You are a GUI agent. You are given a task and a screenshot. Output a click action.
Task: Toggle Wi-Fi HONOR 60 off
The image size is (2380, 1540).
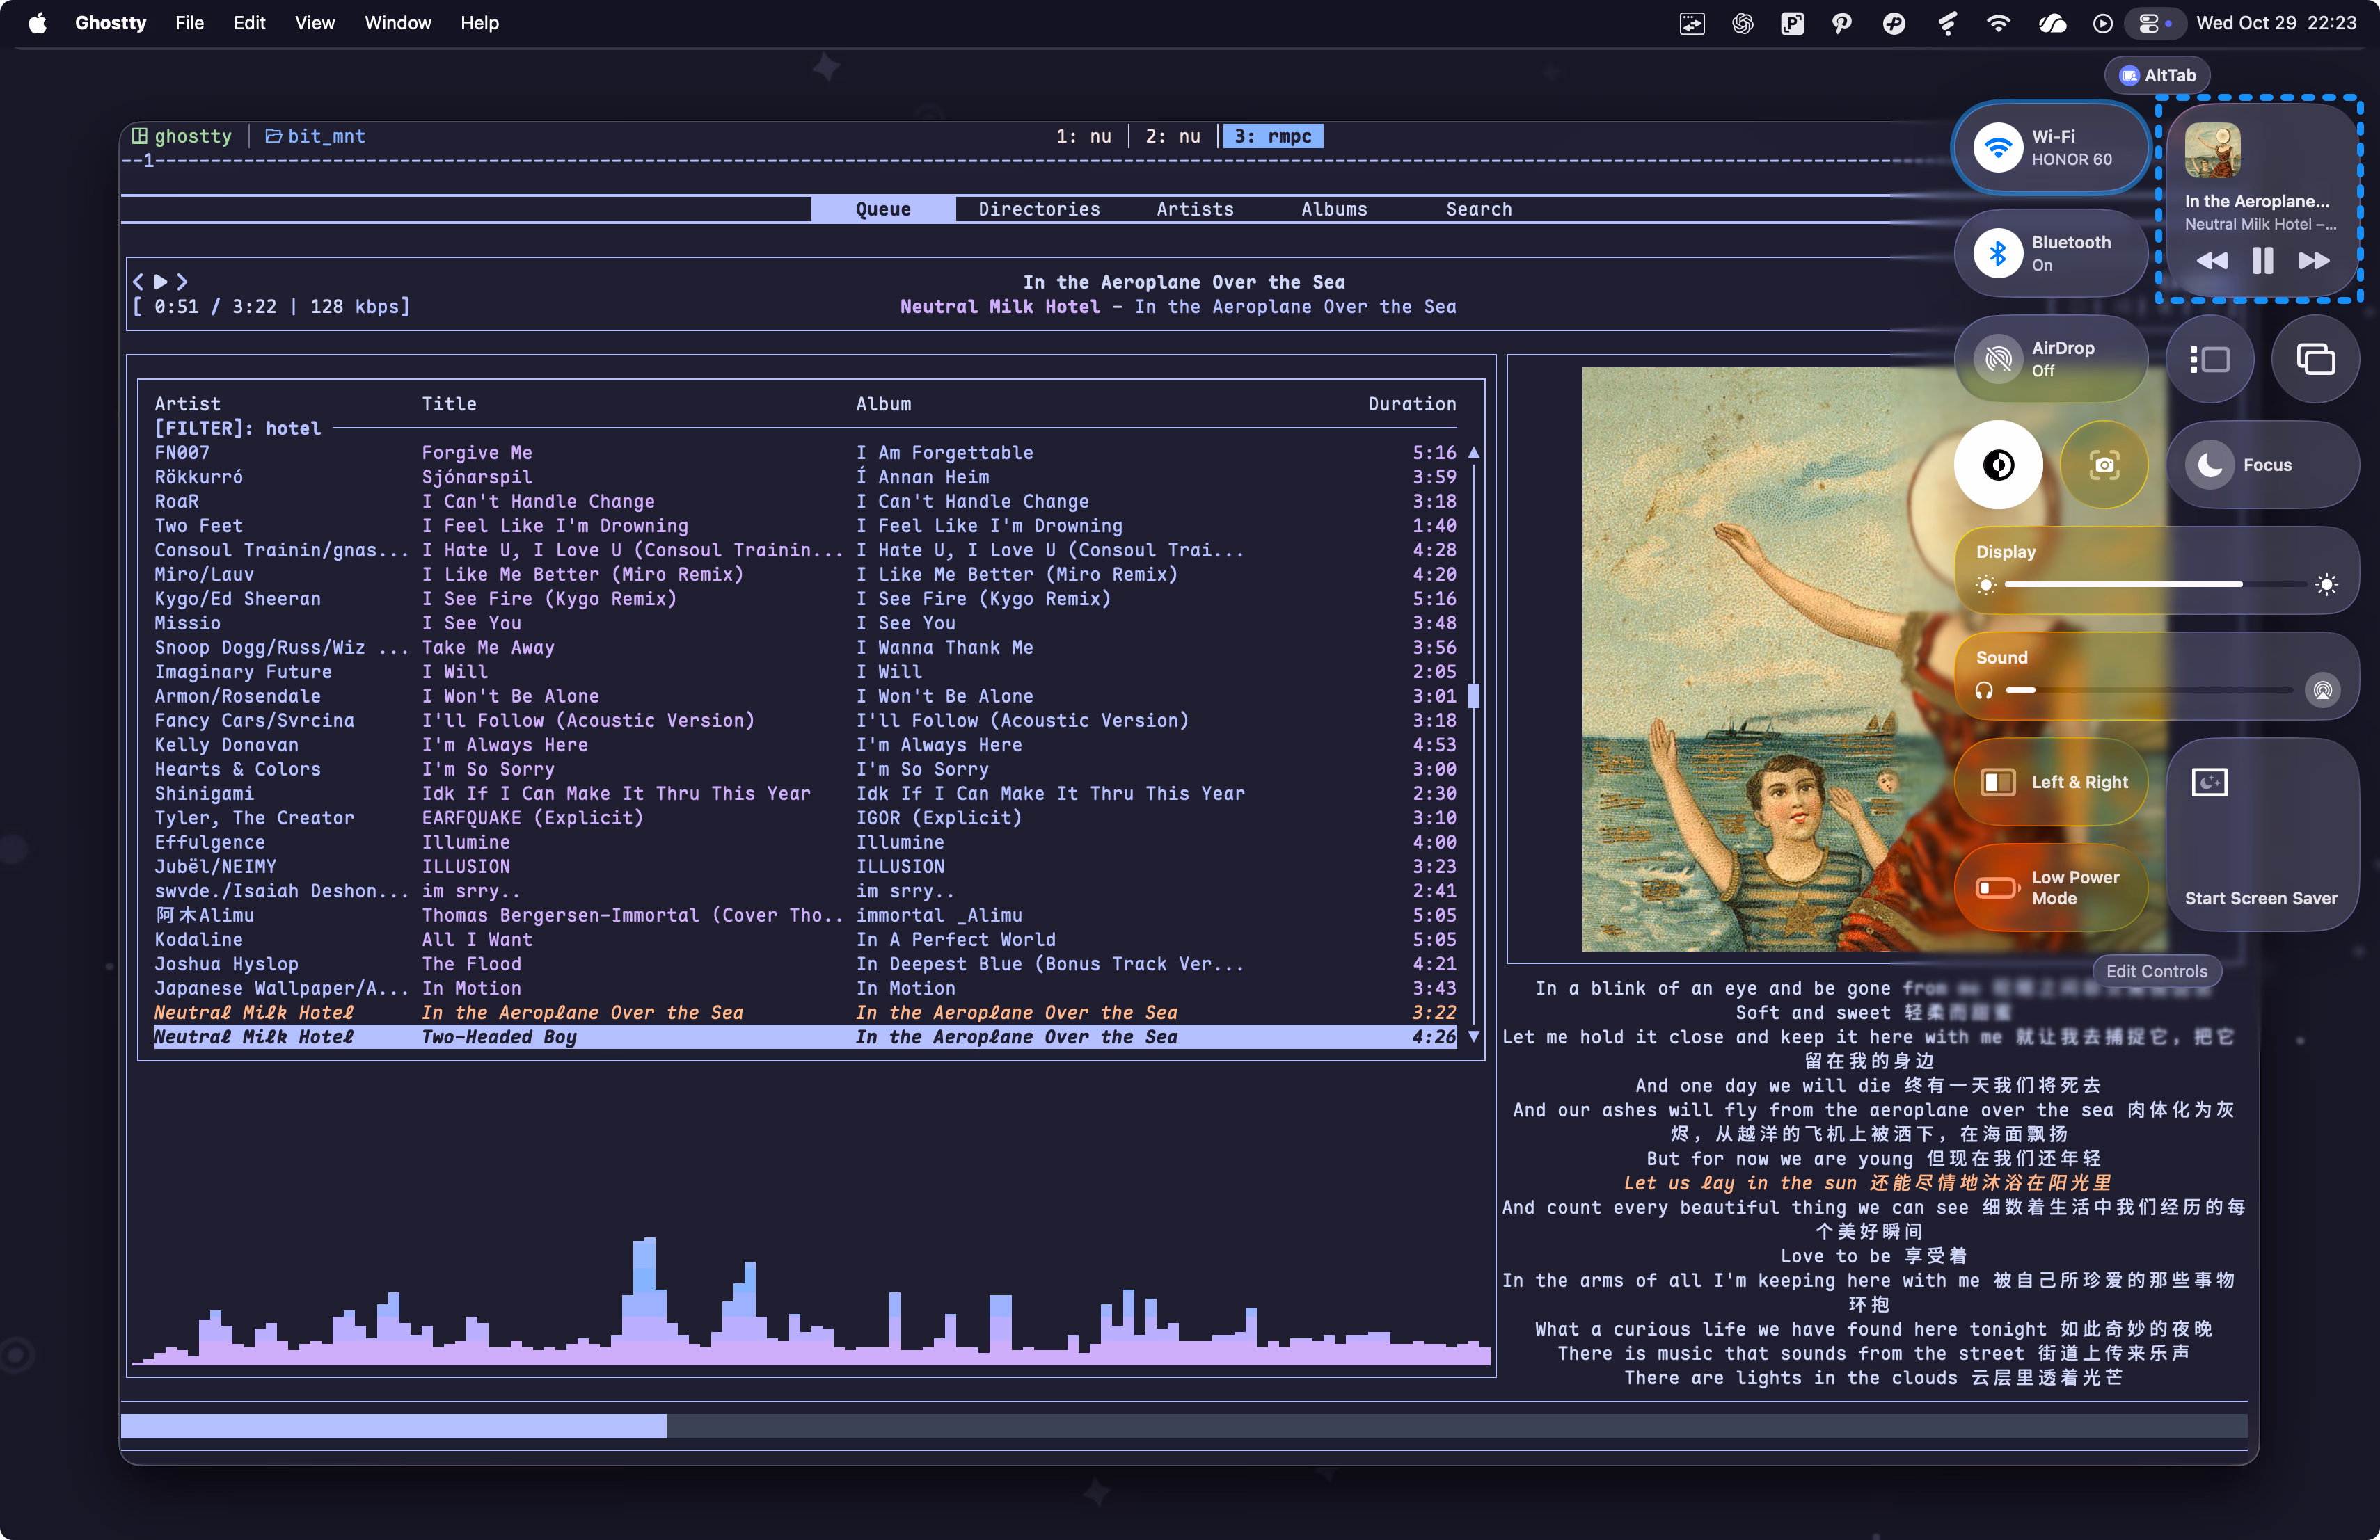pos(1998,148)
